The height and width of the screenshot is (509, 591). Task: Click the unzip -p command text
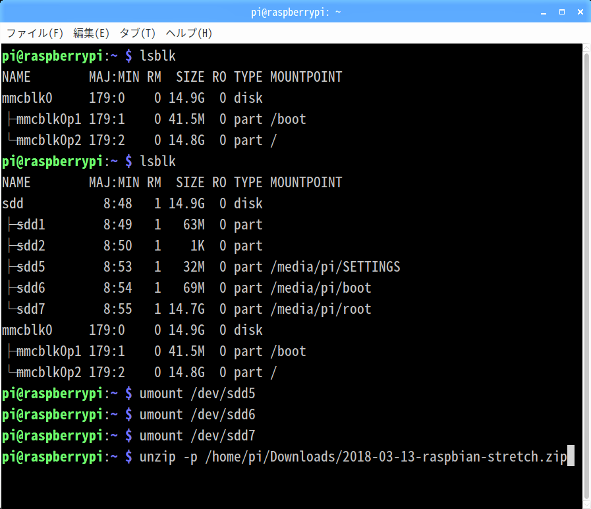[x=169, y=457]
